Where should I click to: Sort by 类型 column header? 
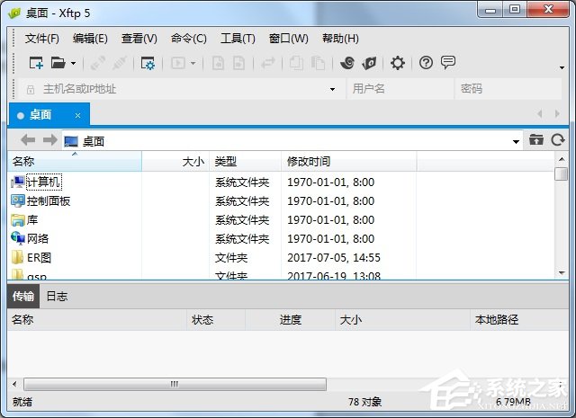(245, 162)
